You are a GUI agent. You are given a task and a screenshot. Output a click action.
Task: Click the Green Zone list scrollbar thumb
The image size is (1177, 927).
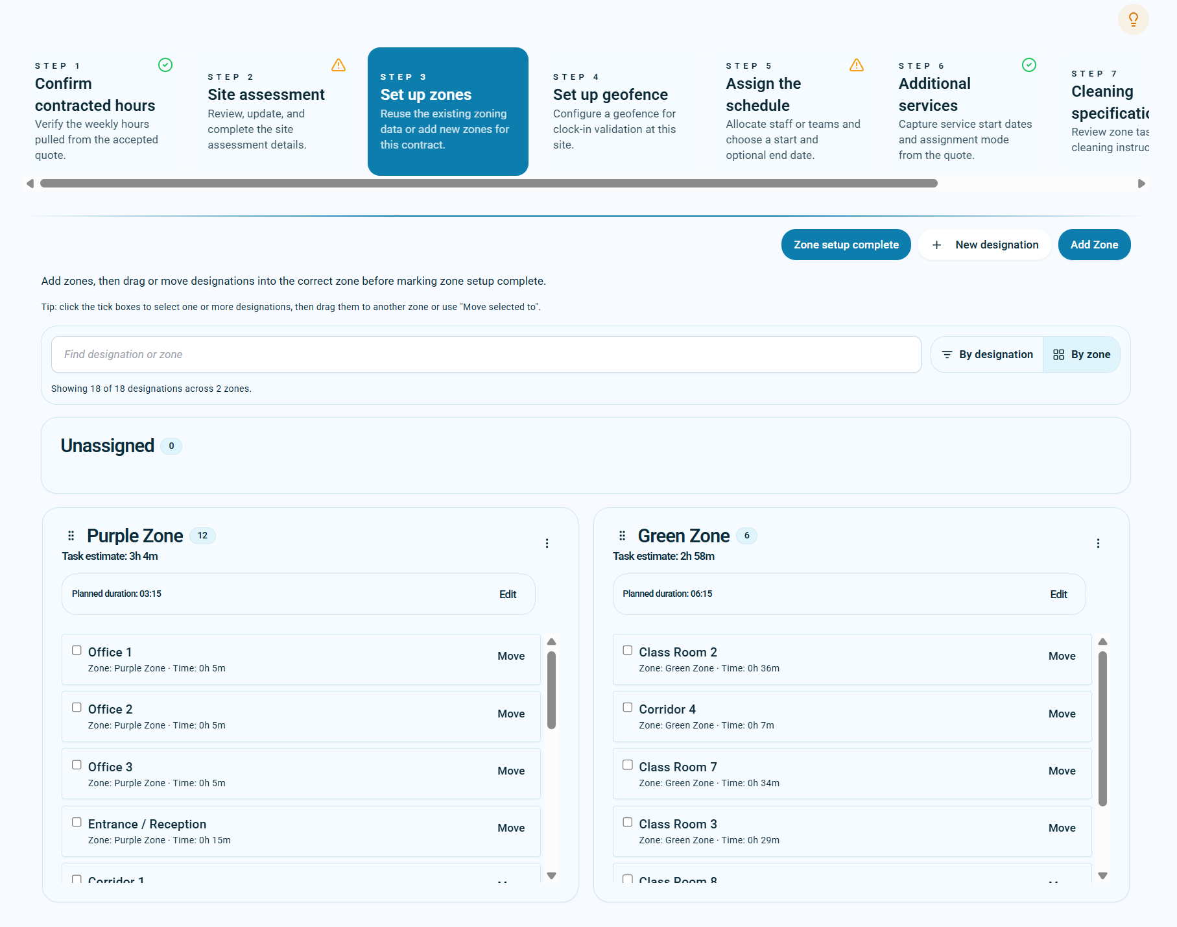click(1102, 728)
